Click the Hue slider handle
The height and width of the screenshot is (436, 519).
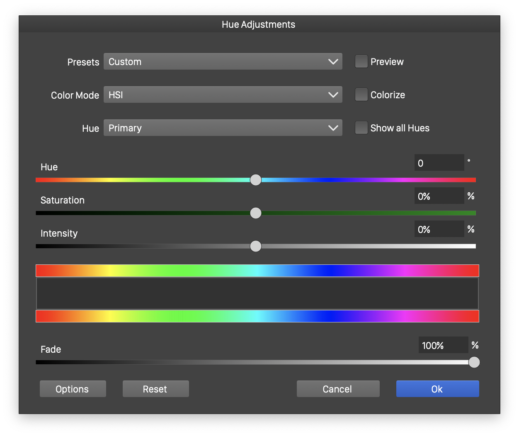(x=256, y=180)
